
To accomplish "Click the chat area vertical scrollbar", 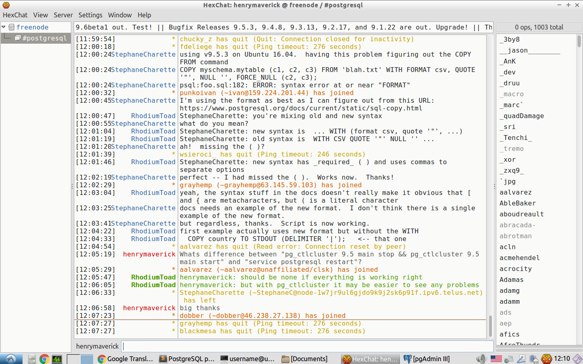I will point(490,326).
